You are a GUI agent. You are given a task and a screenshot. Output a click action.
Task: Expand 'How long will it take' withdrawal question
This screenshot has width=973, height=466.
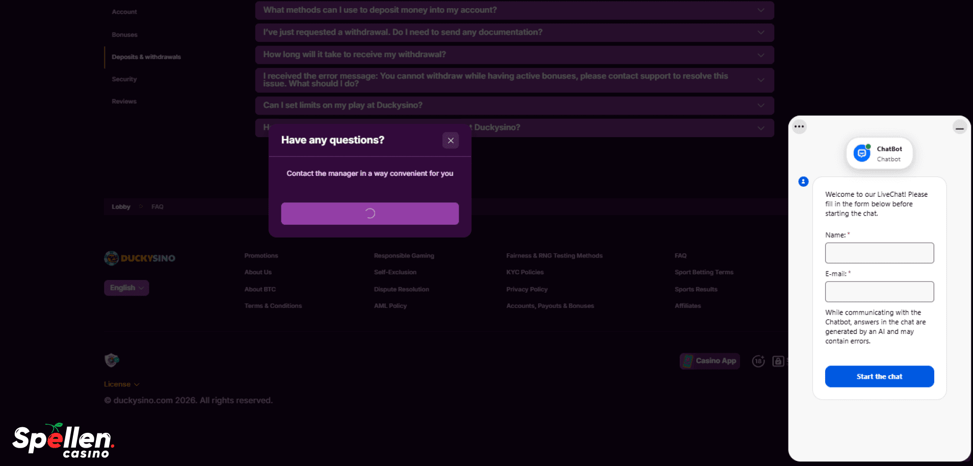tap(514, 55)
